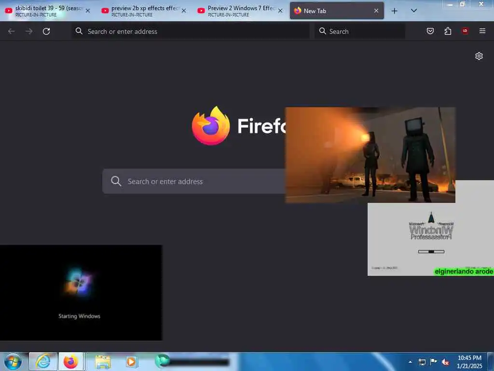494x371 pixels.
Task: Open the Windows Start orb
Action: [13, 361]
